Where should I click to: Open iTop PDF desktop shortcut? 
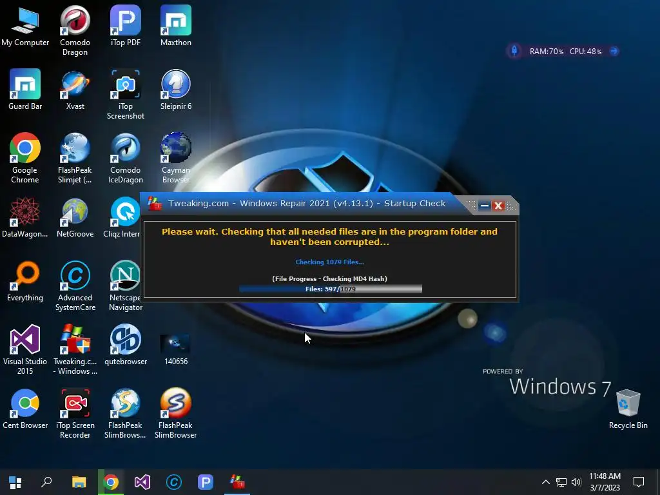[x=126, y=26]
